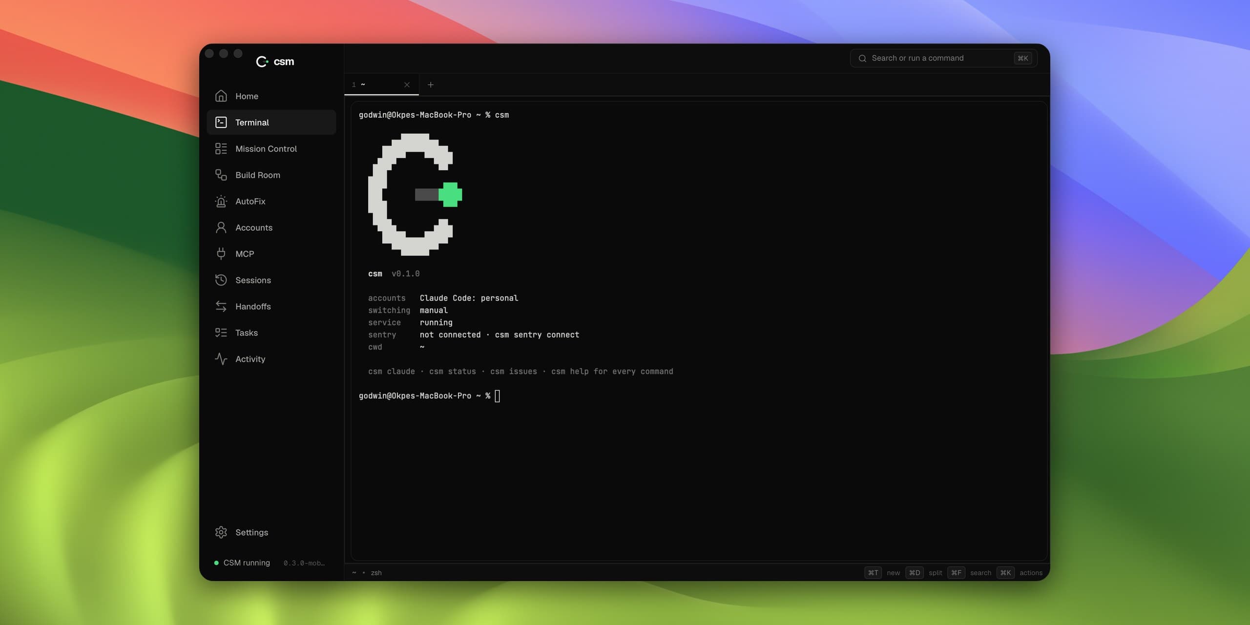1250x625 pixels.
Task: Open the Settings gear icon
Action: pyautogui.click(x=221, y=532)
